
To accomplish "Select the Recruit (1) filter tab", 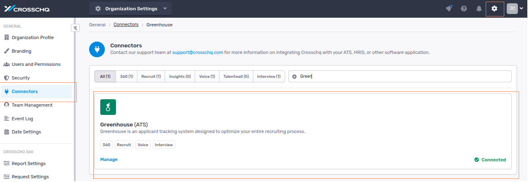I will [x=151, y=76].
